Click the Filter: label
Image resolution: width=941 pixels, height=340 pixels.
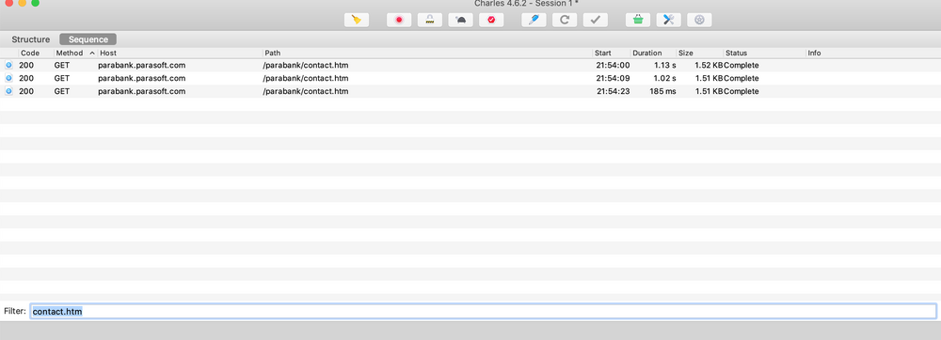click(x=15, y=311)
